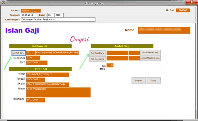Viewport: 198px width, 121px height.
Task: Open Edit Gaji Lama
Action: click(98, 59)
